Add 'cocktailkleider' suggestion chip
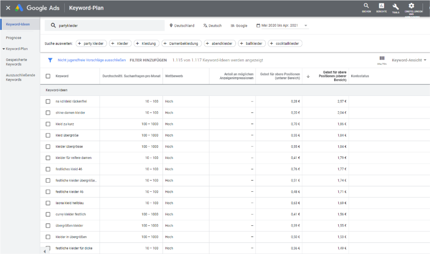The height and width of the screenshot is (254, 430). [x=285, y=43]
